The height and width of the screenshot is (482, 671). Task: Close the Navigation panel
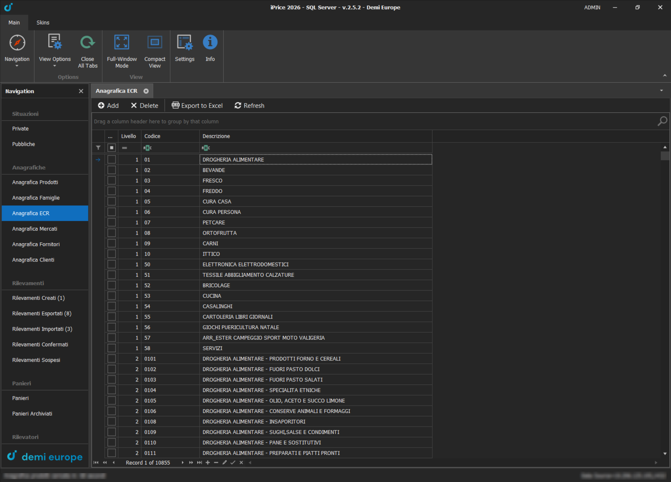coord(81,91)
